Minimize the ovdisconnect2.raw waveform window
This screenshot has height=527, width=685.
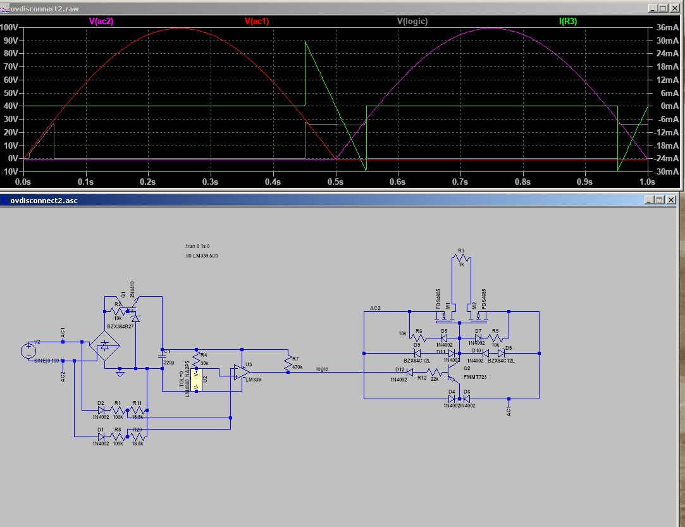tap(653, 8)
